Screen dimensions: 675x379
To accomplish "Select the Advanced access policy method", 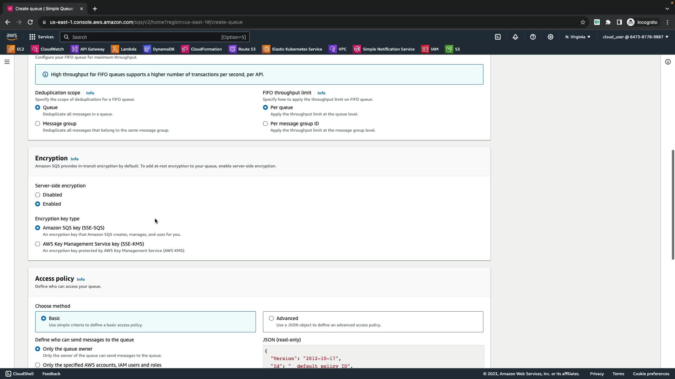I will click(271, 318).
